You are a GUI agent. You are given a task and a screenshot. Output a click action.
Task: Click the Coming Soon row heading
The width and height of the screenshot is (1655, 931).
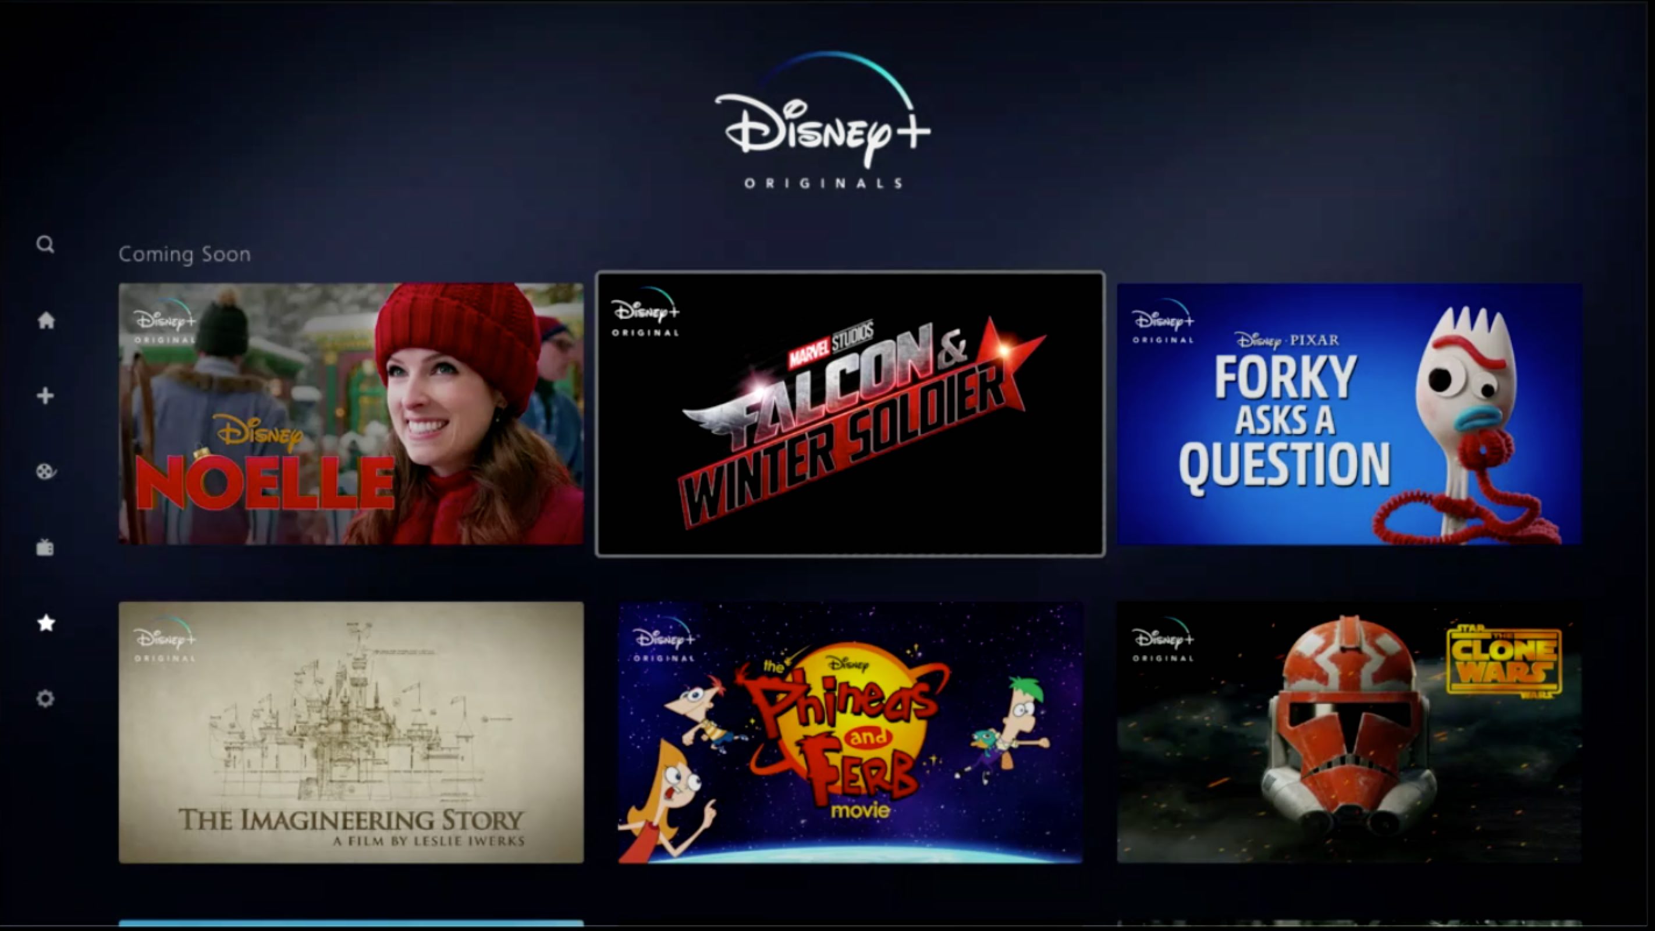[x=184, y=254]
